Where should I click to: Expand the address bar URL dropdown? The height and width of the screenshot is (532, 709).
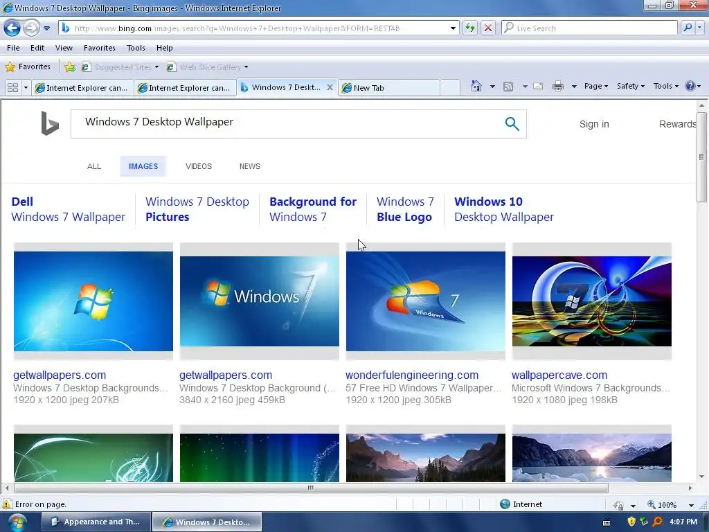point(453,28)
